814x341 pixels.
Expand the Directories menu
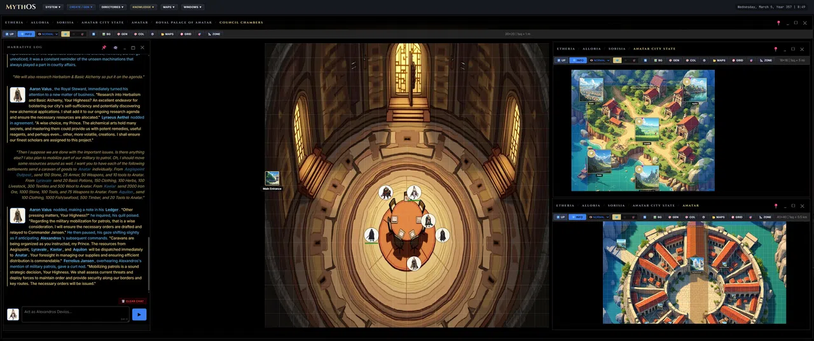(113, 7)
